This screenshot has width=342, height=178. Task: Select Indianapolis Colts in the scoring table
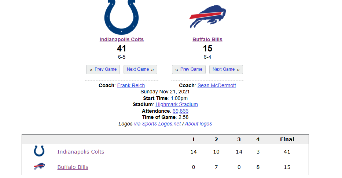(81, 152)
